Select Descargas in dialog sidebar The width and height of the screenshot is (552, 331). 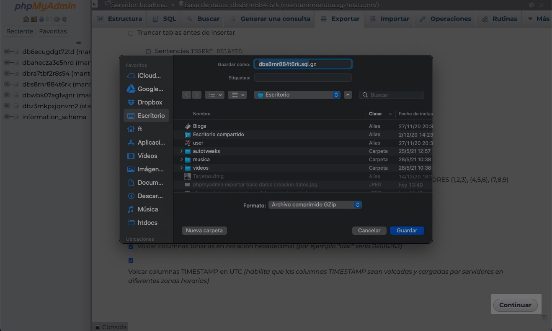coord(146,196)
